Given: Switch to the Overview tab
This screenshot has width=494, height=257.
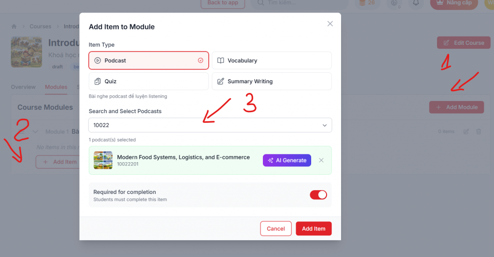Looking at the screenshot, I should [x=23, y=87].
